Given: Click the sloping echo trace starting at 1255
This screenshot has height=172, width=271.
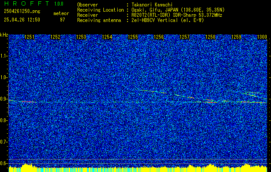Looking at the screenshot, I should coord(152,92).
